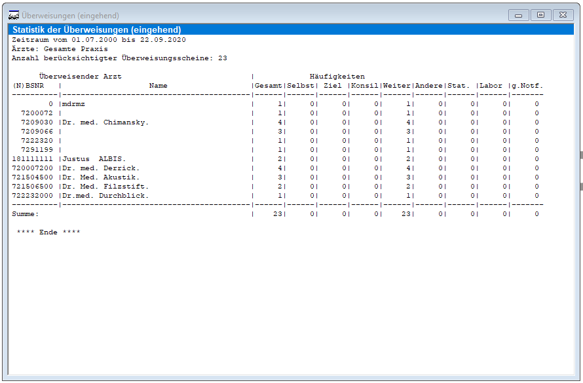583x383 pixels.
Task: Click the Überweisungen window system icon
Action: coord(13,15)
